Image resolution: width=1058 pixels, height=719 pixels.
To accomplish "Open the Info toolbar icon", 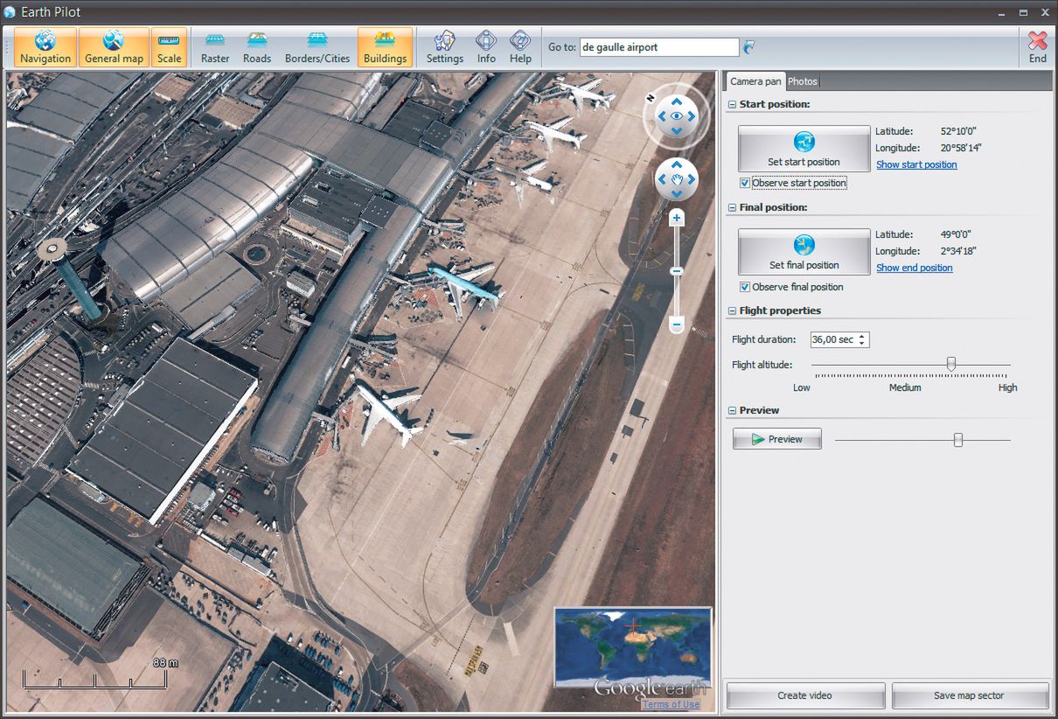I will [486, 47].
